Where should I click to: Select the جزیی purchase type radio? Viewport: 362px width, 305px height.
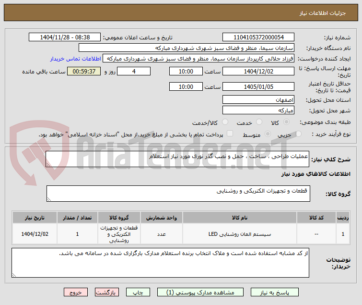(298, 134)
